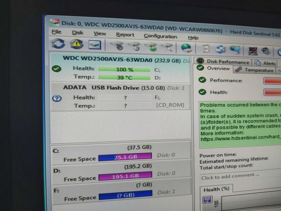Image resolution: width=281 pixels, height=211 pixels.
Task: Open the Configuration menu
Action: click(161, 36)
